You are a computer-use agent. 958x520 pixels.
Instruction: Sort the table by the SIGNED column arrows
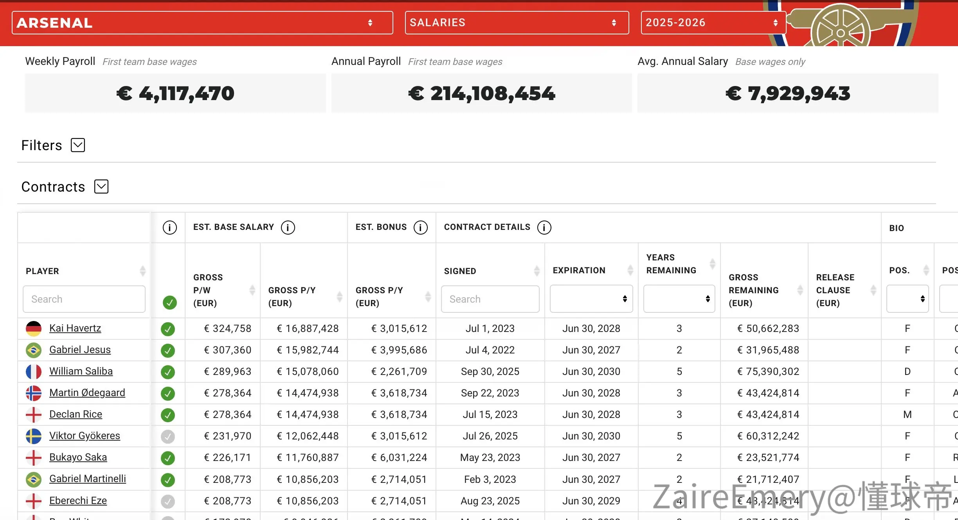click(537, 271)
